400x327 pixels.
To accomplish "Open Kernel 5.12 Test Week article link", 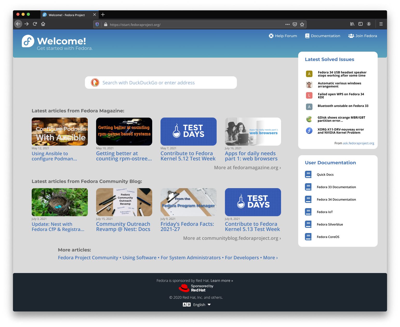I will click(188, 156).
